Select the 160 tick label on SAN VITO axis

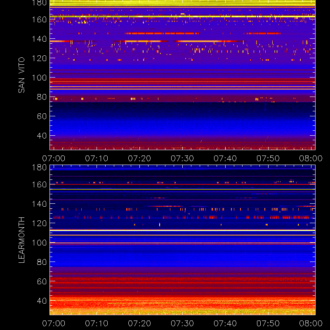pos(39,19)
